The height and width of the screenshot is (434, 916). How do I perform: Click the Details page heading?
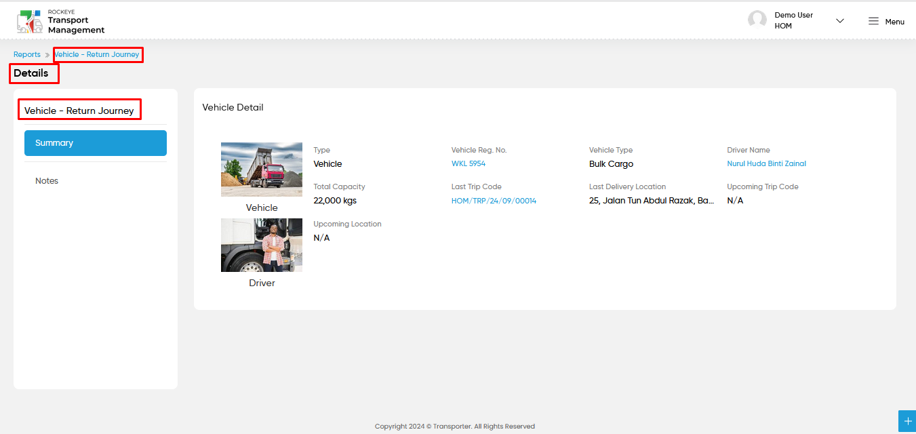coord(31,73)
